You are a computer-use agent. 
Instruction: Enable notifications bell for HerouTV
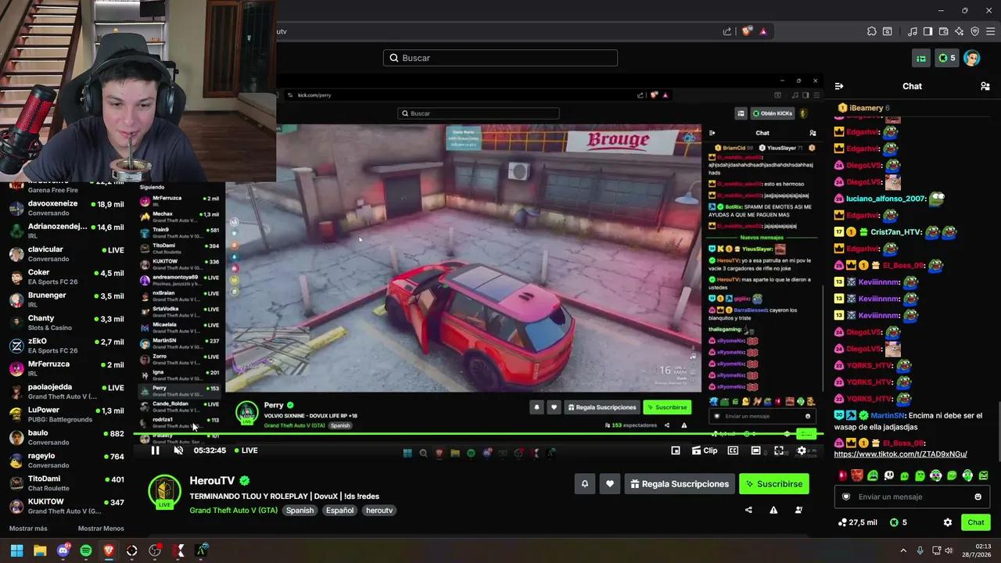tap(584, 484)
